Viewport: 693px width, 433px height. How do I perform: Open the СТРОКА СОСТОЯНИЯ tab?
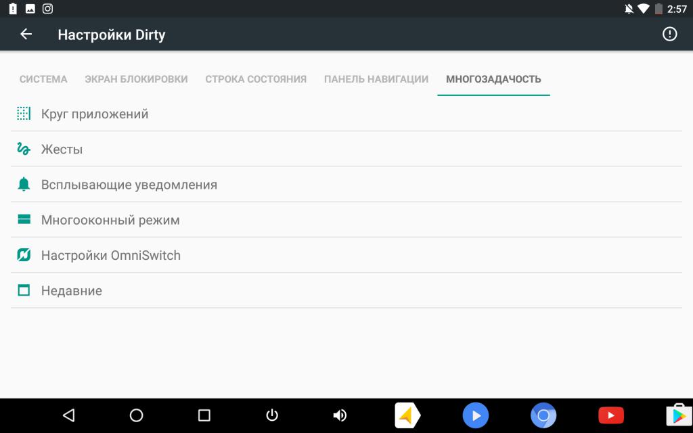(256, 79)
